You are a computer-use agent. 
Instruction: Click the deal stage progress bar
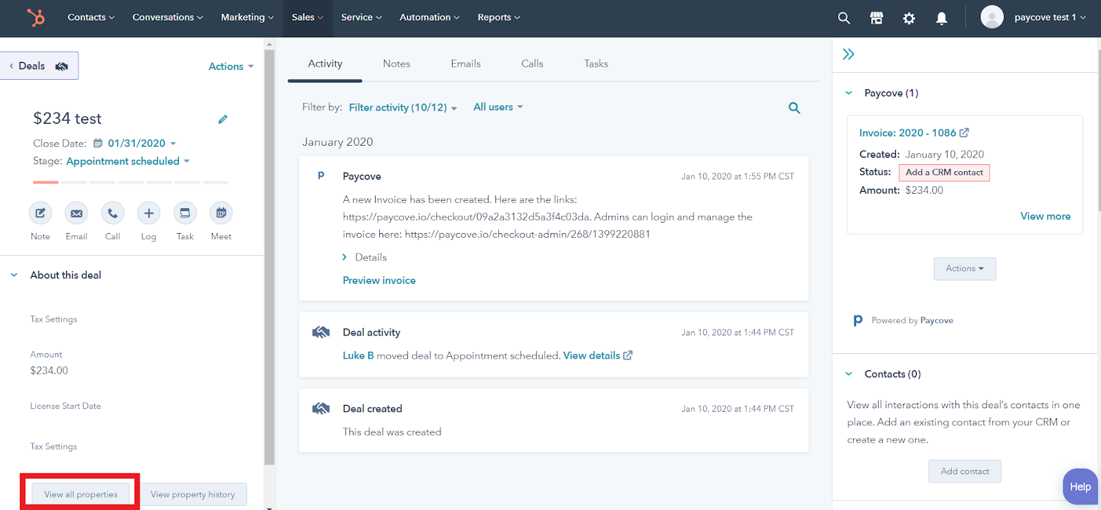point(131,182)
